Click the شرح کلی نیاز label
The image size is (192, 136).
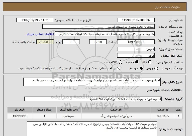(172, 82)
